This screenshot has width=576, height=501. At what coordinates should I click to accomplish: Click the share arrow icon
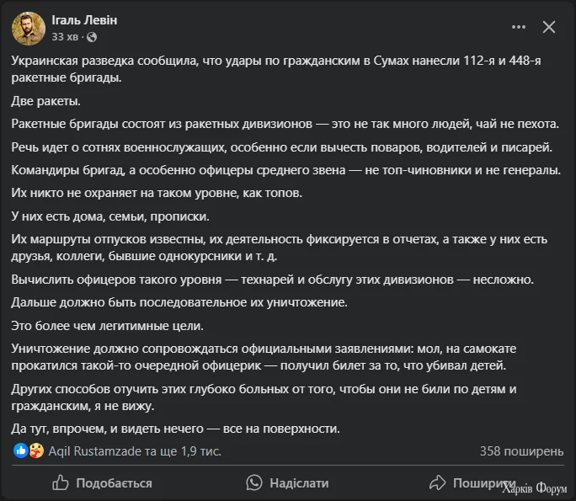[x=438, y=482]
